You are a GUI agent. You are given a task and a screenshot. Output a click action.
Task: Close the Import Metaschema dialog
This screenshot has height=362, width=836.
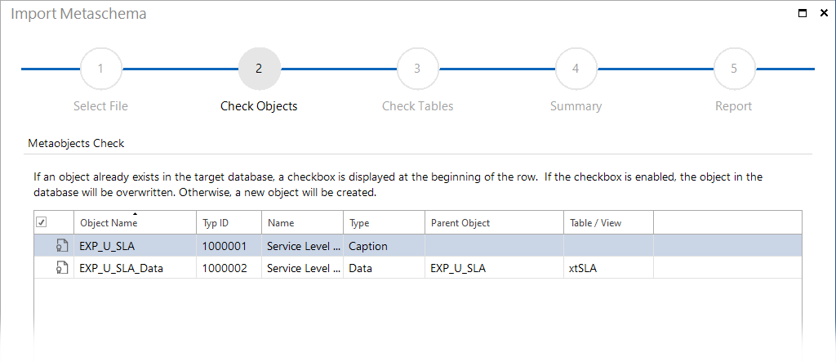pos(824,13)
